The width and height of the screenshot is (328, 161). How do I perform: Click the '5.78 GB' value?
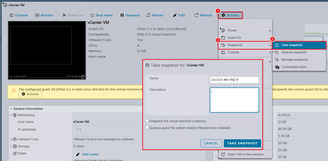[x=284, y=136]
